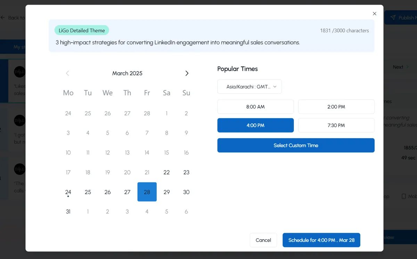This screenshot has width=417, height=259.
Task: Cancel the post scheduling
Action: click(x=263, y=240)
